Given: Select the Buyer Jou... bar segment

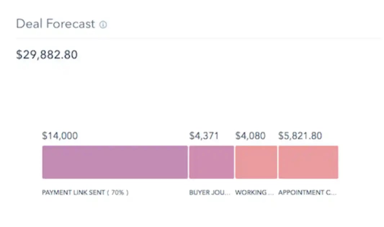Looking at the screenshot, I should pos(211,162).
